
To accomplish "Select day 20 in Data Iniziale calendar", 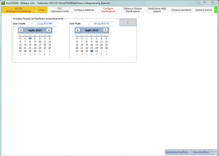I will coord(20,48).
